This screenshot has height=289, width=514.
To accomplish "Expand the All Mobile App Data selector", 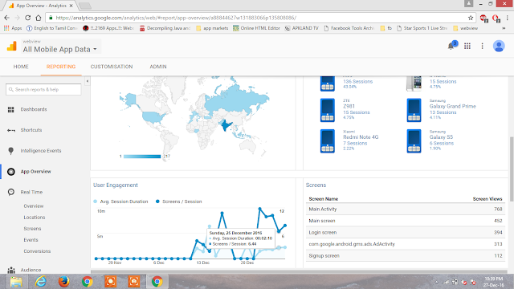I will coord(59,49).
